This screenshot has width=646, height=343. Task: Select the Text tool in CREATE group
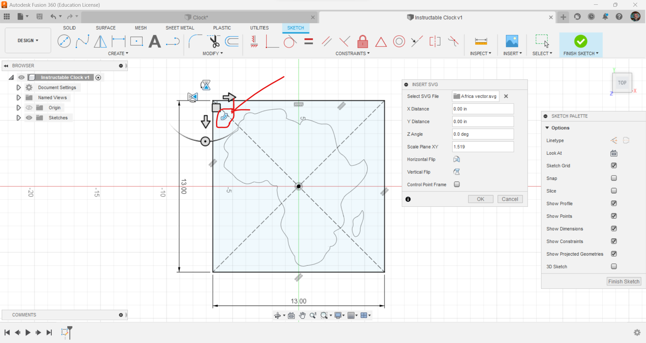click(x=155, y=41)
